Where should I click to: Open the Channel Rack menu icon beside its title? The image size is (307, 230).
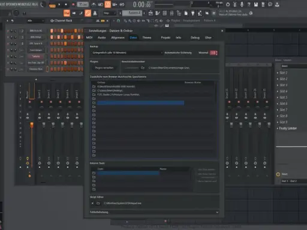click(52, 20)
